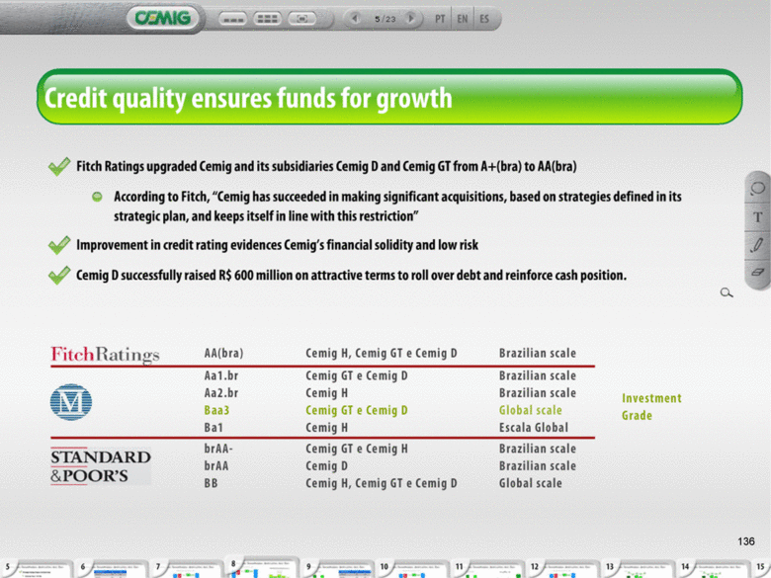Screen dimensions: 771x578
Task: Open slide thumbnail 9
Action: (338, 569)
